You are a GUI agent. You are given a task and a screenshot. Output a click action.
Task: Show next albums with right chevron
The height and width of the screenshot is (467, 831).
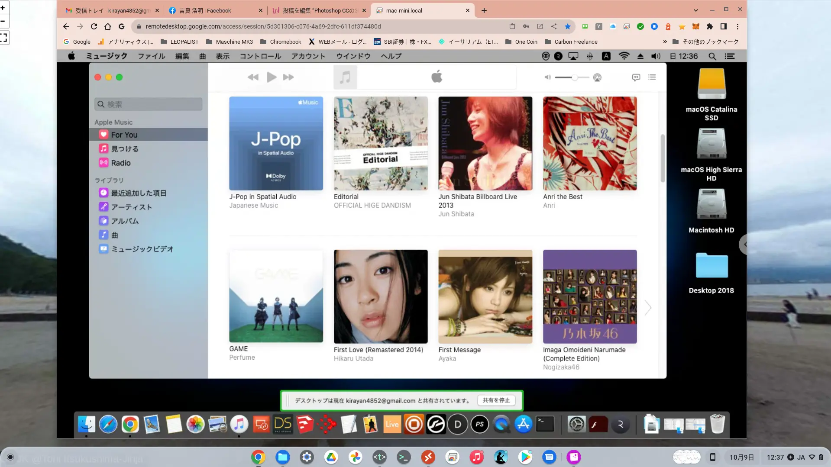point(648,308)
